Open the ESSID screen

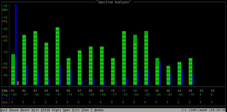45,110
